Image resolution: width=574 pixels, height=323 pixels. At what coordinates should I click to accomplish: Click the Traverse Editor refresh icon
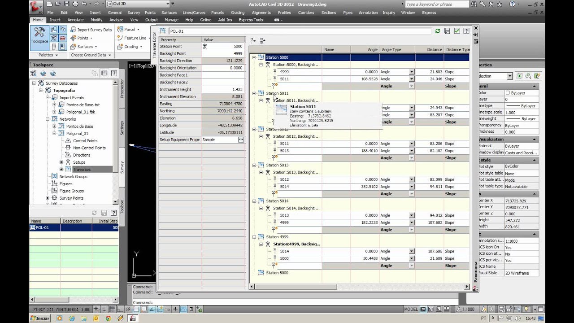click(437, 31)
